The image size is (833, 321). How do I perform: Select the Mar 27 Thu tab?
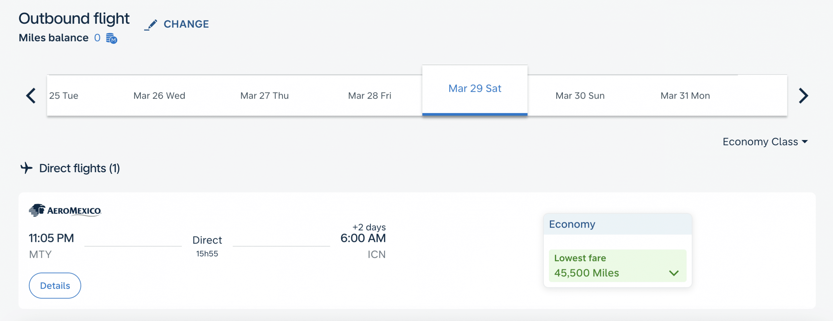(264, 96)
